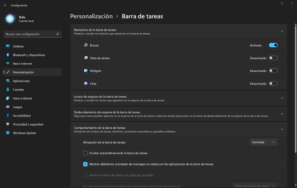Open Bluetooth y dispositivos category
Viewport: 297px width, 188px height.
(x=32, y=55)
